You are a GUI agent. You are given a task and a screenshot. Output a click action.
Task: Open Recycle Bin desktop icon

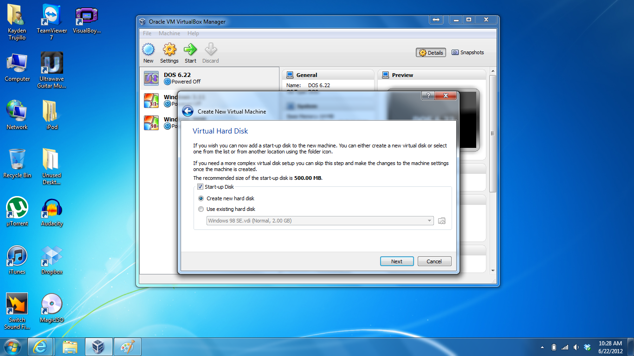pos(17,163)
